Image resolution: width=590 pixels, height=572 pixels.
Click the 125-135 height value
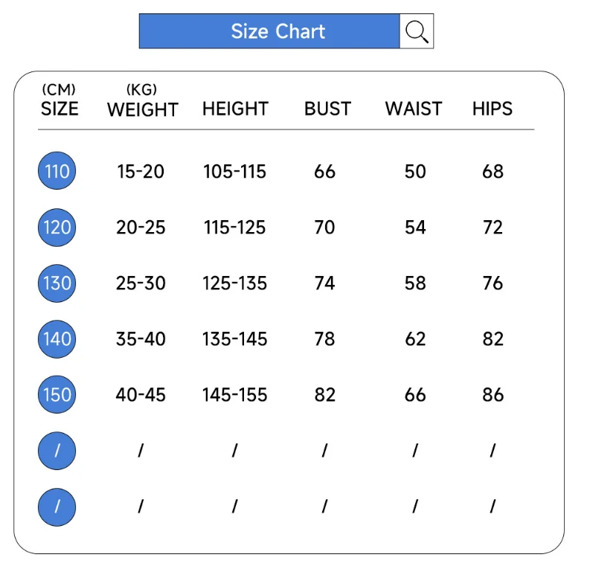tap(235, 283)
